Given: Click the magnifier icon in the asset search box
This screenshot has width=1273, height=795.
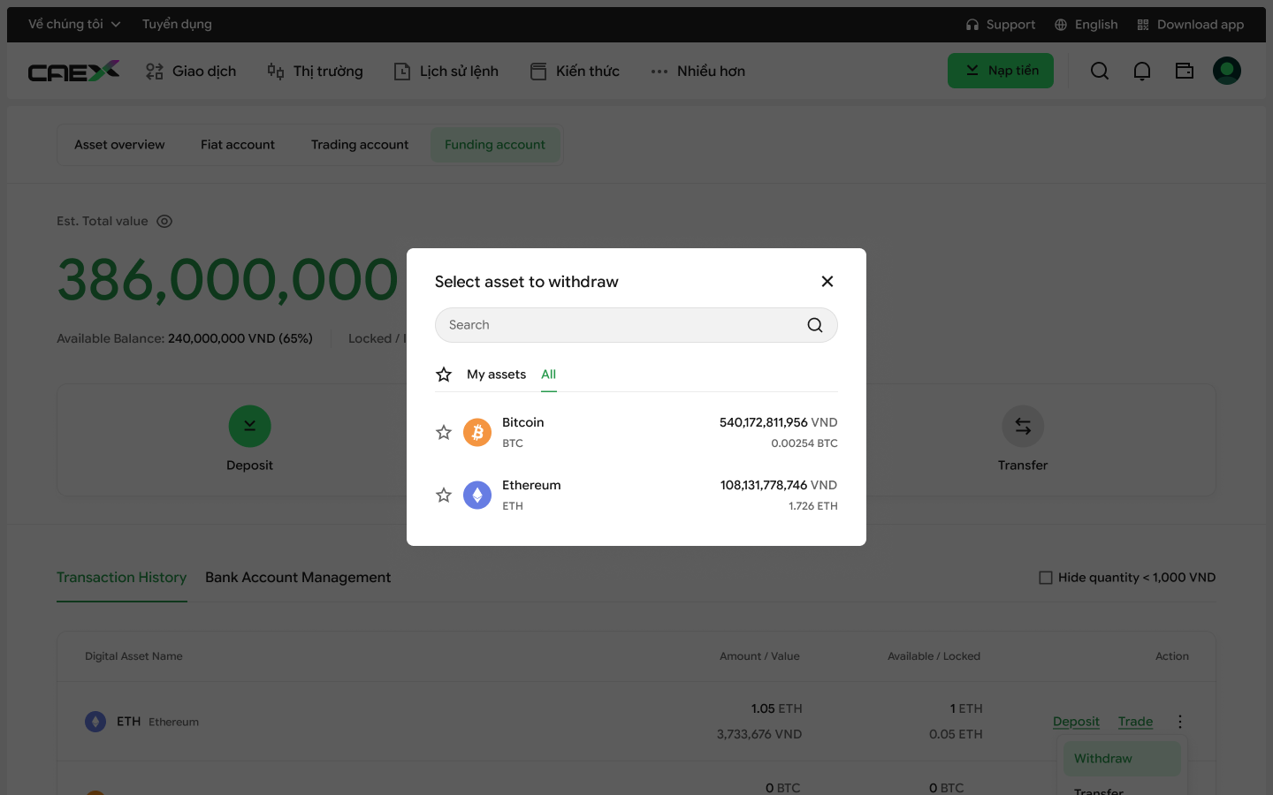Looking at the screenshot, I should point(815,325).
